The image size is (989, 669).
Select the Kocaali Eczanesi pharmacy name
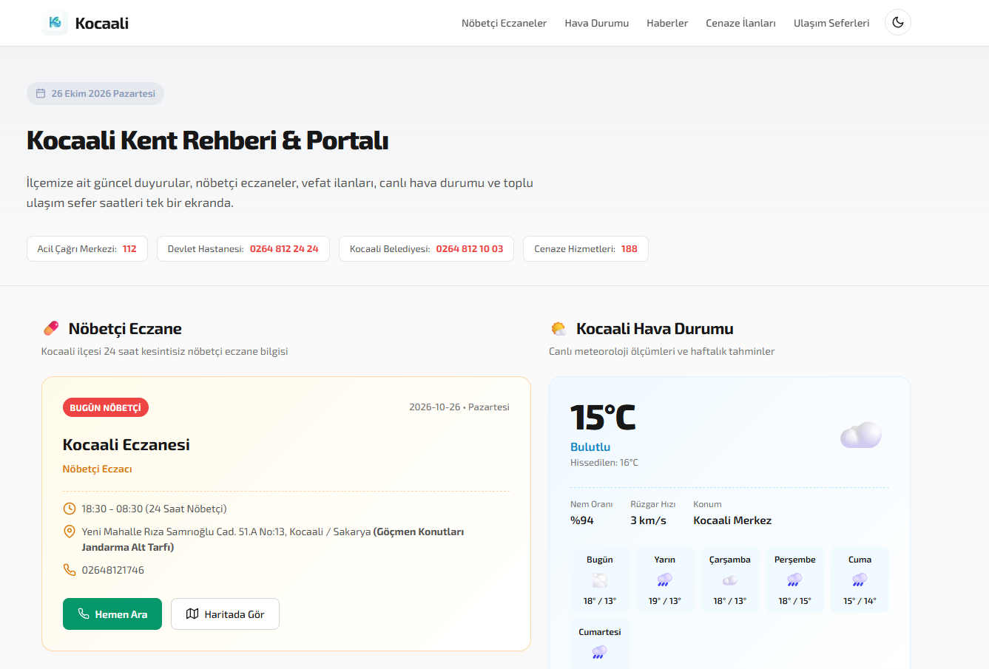pos(126,444)
